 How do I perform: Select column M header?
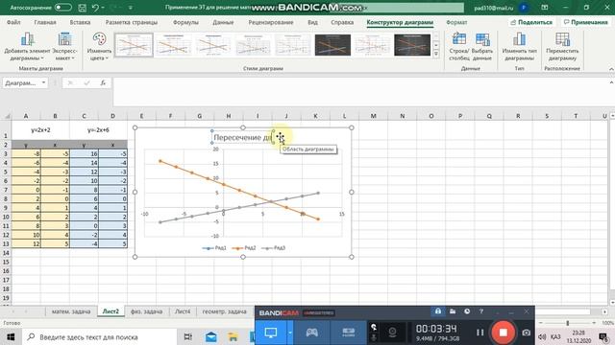pyautogui.click(x=373, y=116)
